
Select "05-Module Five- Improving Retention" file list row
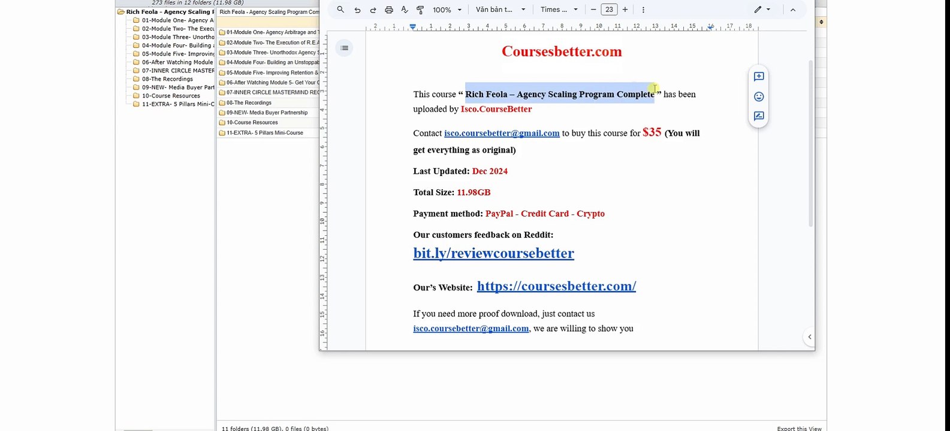(269, 72)
